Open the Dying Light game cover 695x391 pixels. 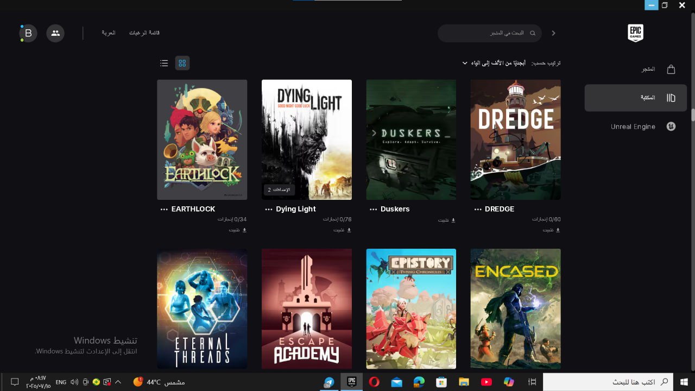pos(307,140)
